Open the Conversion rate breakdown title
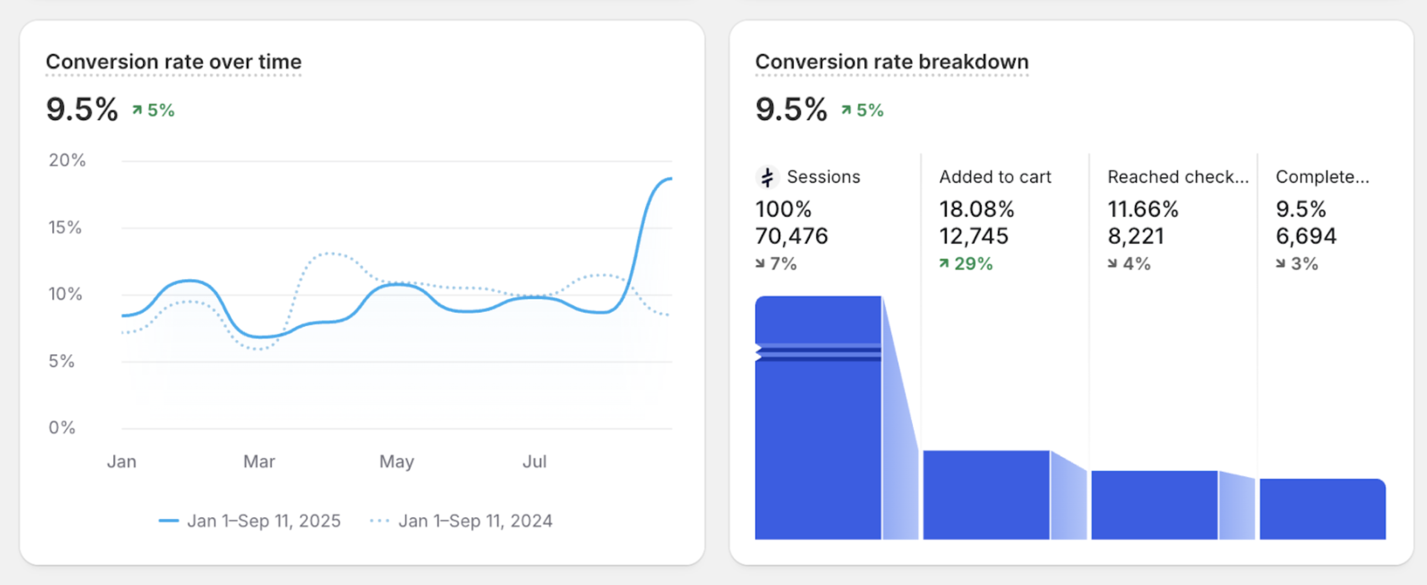This screenshot has height=585, width=1427. [892, 62]
